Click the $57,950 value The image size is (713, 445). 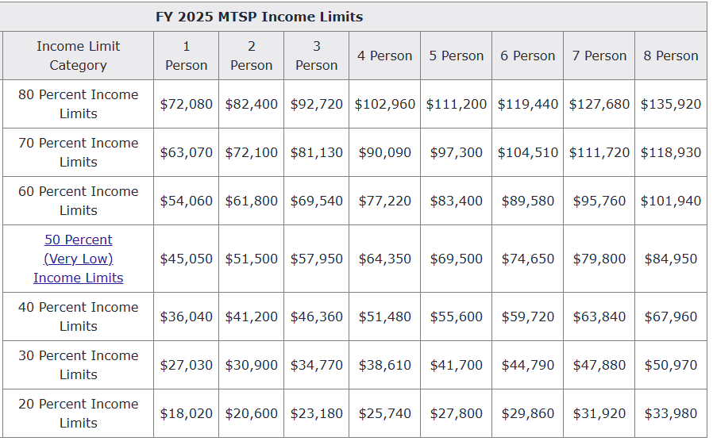[x=317, y=259]
